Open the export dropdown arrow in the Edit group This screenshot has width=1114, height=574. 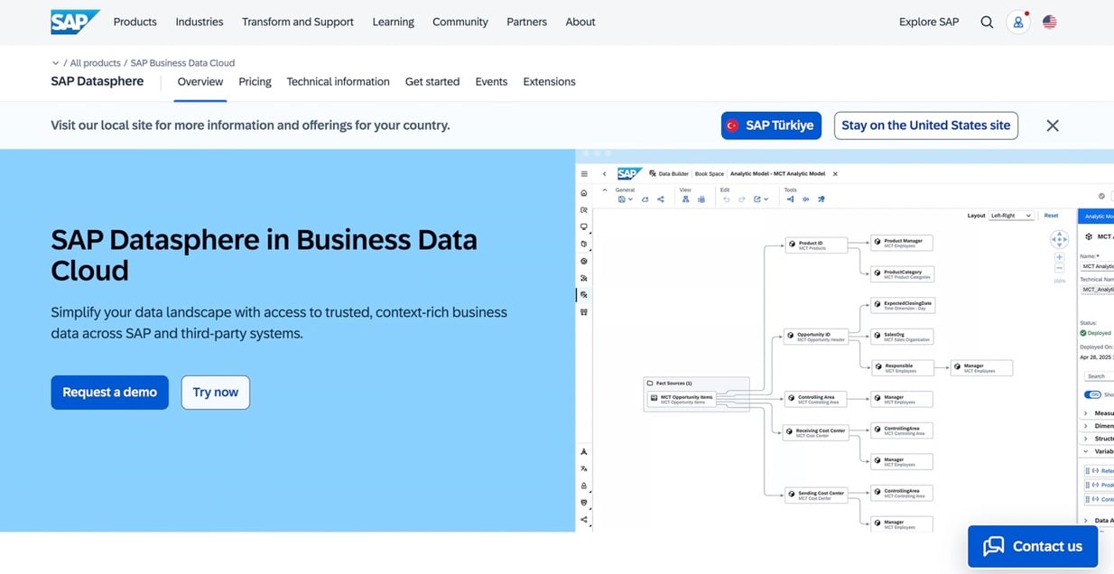766,199
